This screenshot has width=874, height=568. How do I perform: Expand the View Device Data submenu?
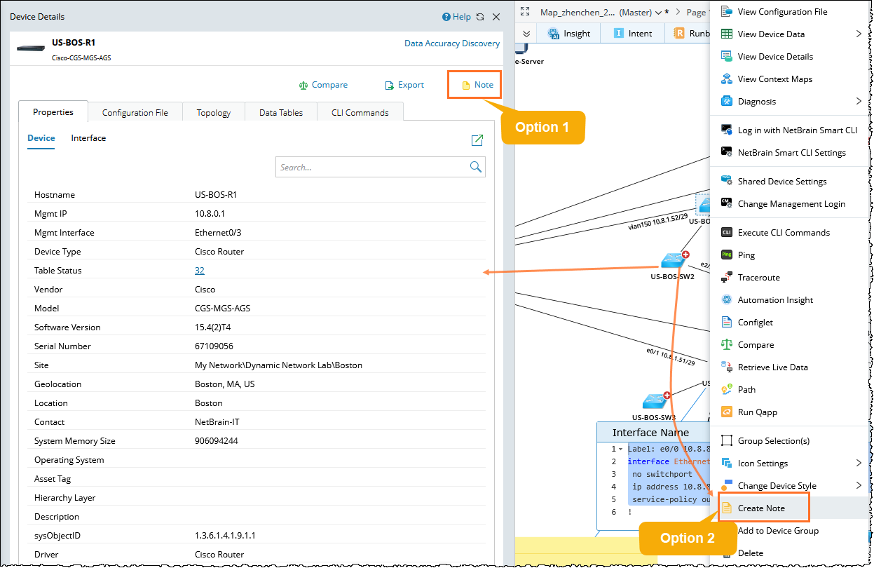[x=859, y=34]
